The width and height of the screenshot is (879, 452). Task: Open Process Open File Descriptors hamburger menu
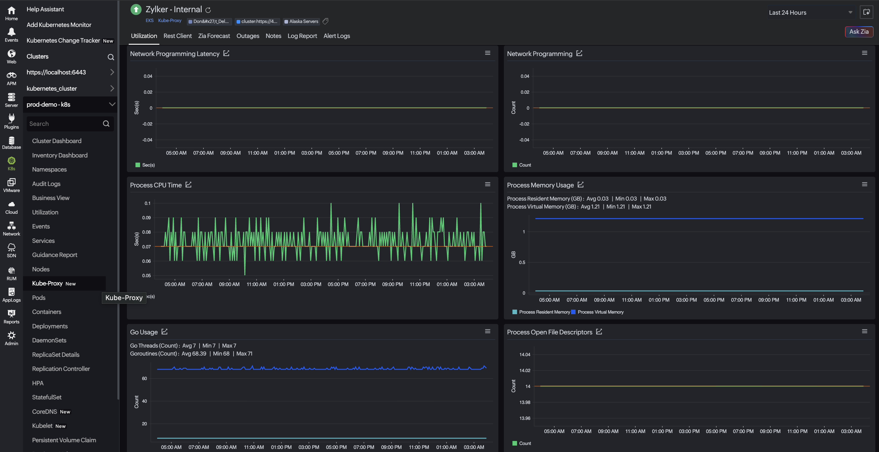[x=865, y=331]
